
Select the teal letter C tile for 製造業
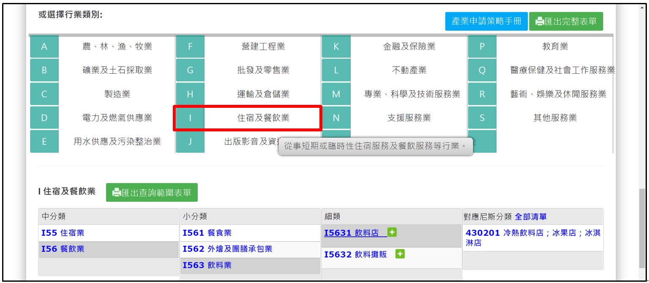coord(44,94)
